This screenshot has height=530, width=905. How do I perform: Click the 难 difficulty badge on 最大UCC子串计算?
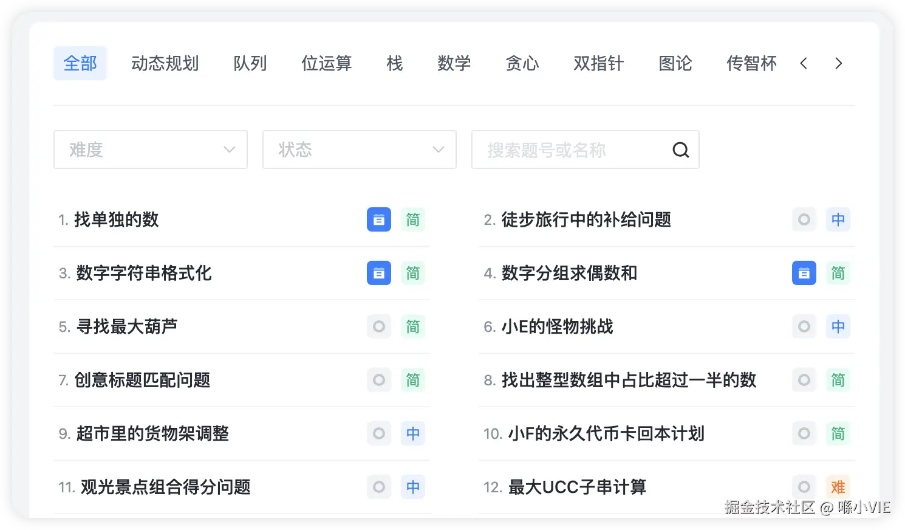pos(838,487)
